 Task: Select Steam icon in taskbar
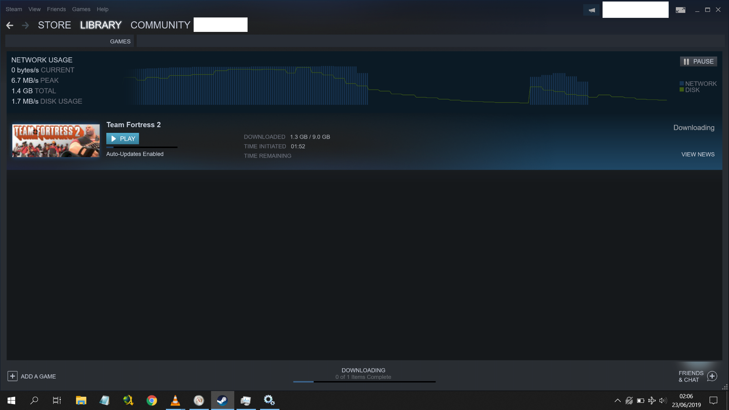222,401
